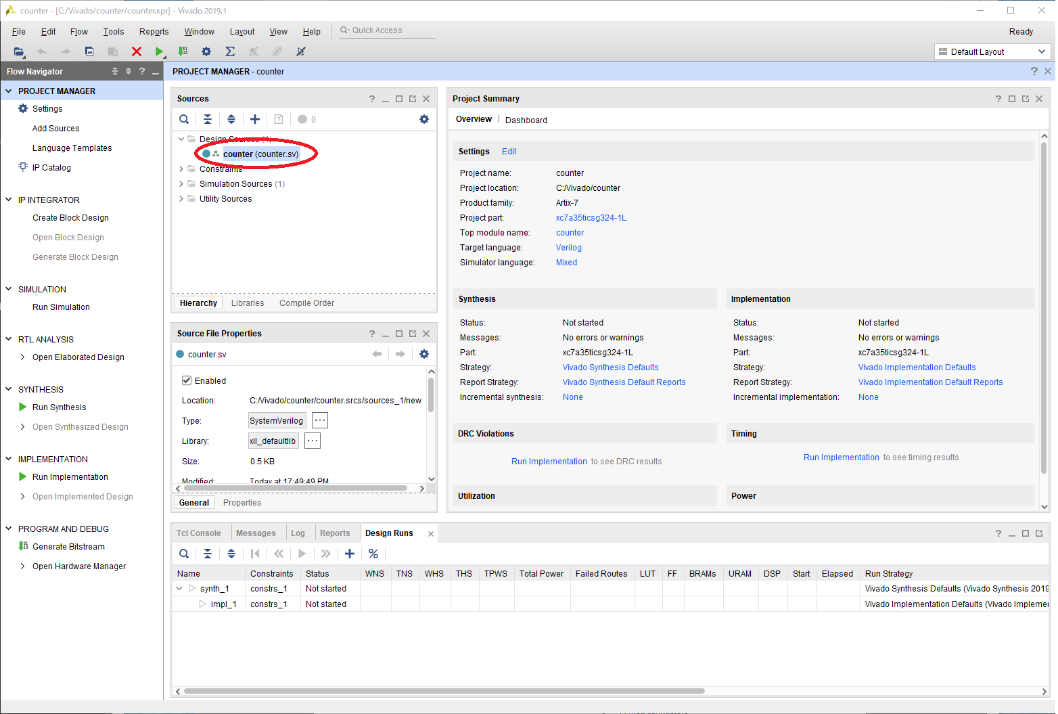
Task: Open Source File Properties gear settings
Action: click(424, 354)
